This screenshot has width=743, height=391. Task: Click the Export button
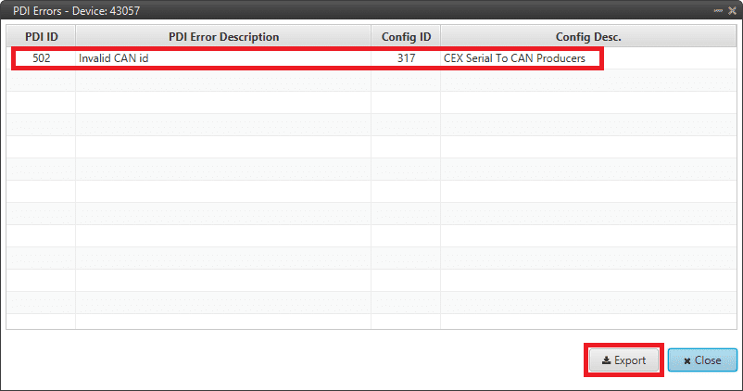[x=623, y=360]
